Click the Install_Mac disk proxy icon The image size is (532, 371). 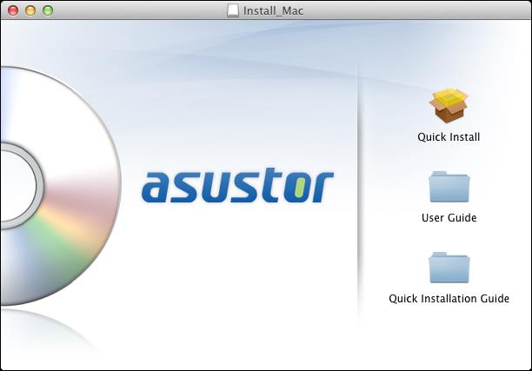[x=233, y=10]
